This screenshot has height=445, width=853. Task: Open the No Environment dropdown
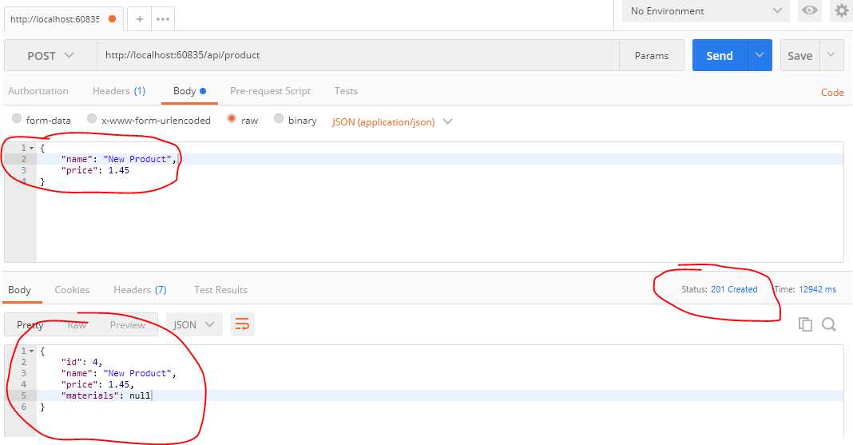coord(705,11)
